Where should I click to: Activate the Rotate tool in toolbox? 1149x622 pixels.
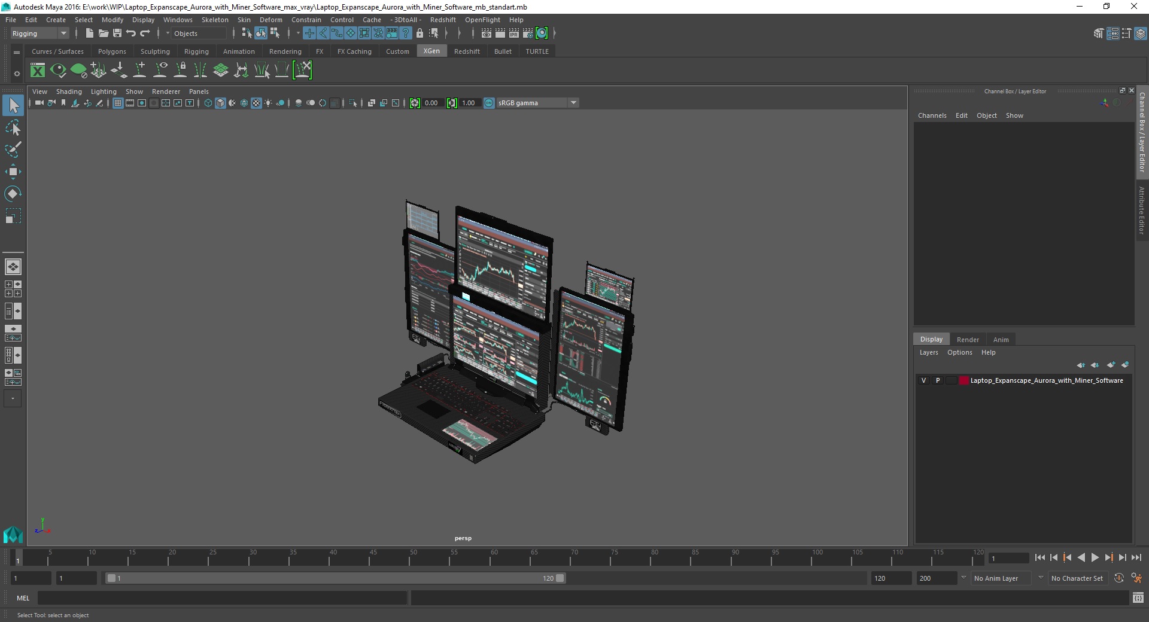click(x=13, y=194)
